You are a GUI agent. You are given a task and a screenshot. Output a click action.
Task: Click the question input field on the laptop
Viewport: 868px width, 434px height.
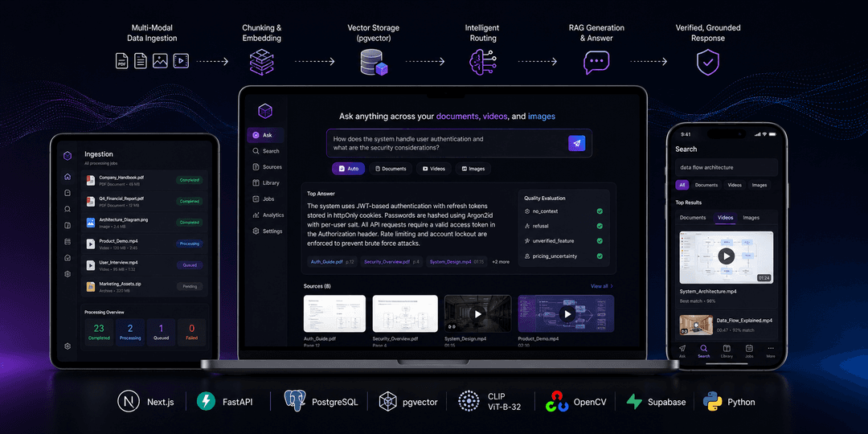coord(459,143)
